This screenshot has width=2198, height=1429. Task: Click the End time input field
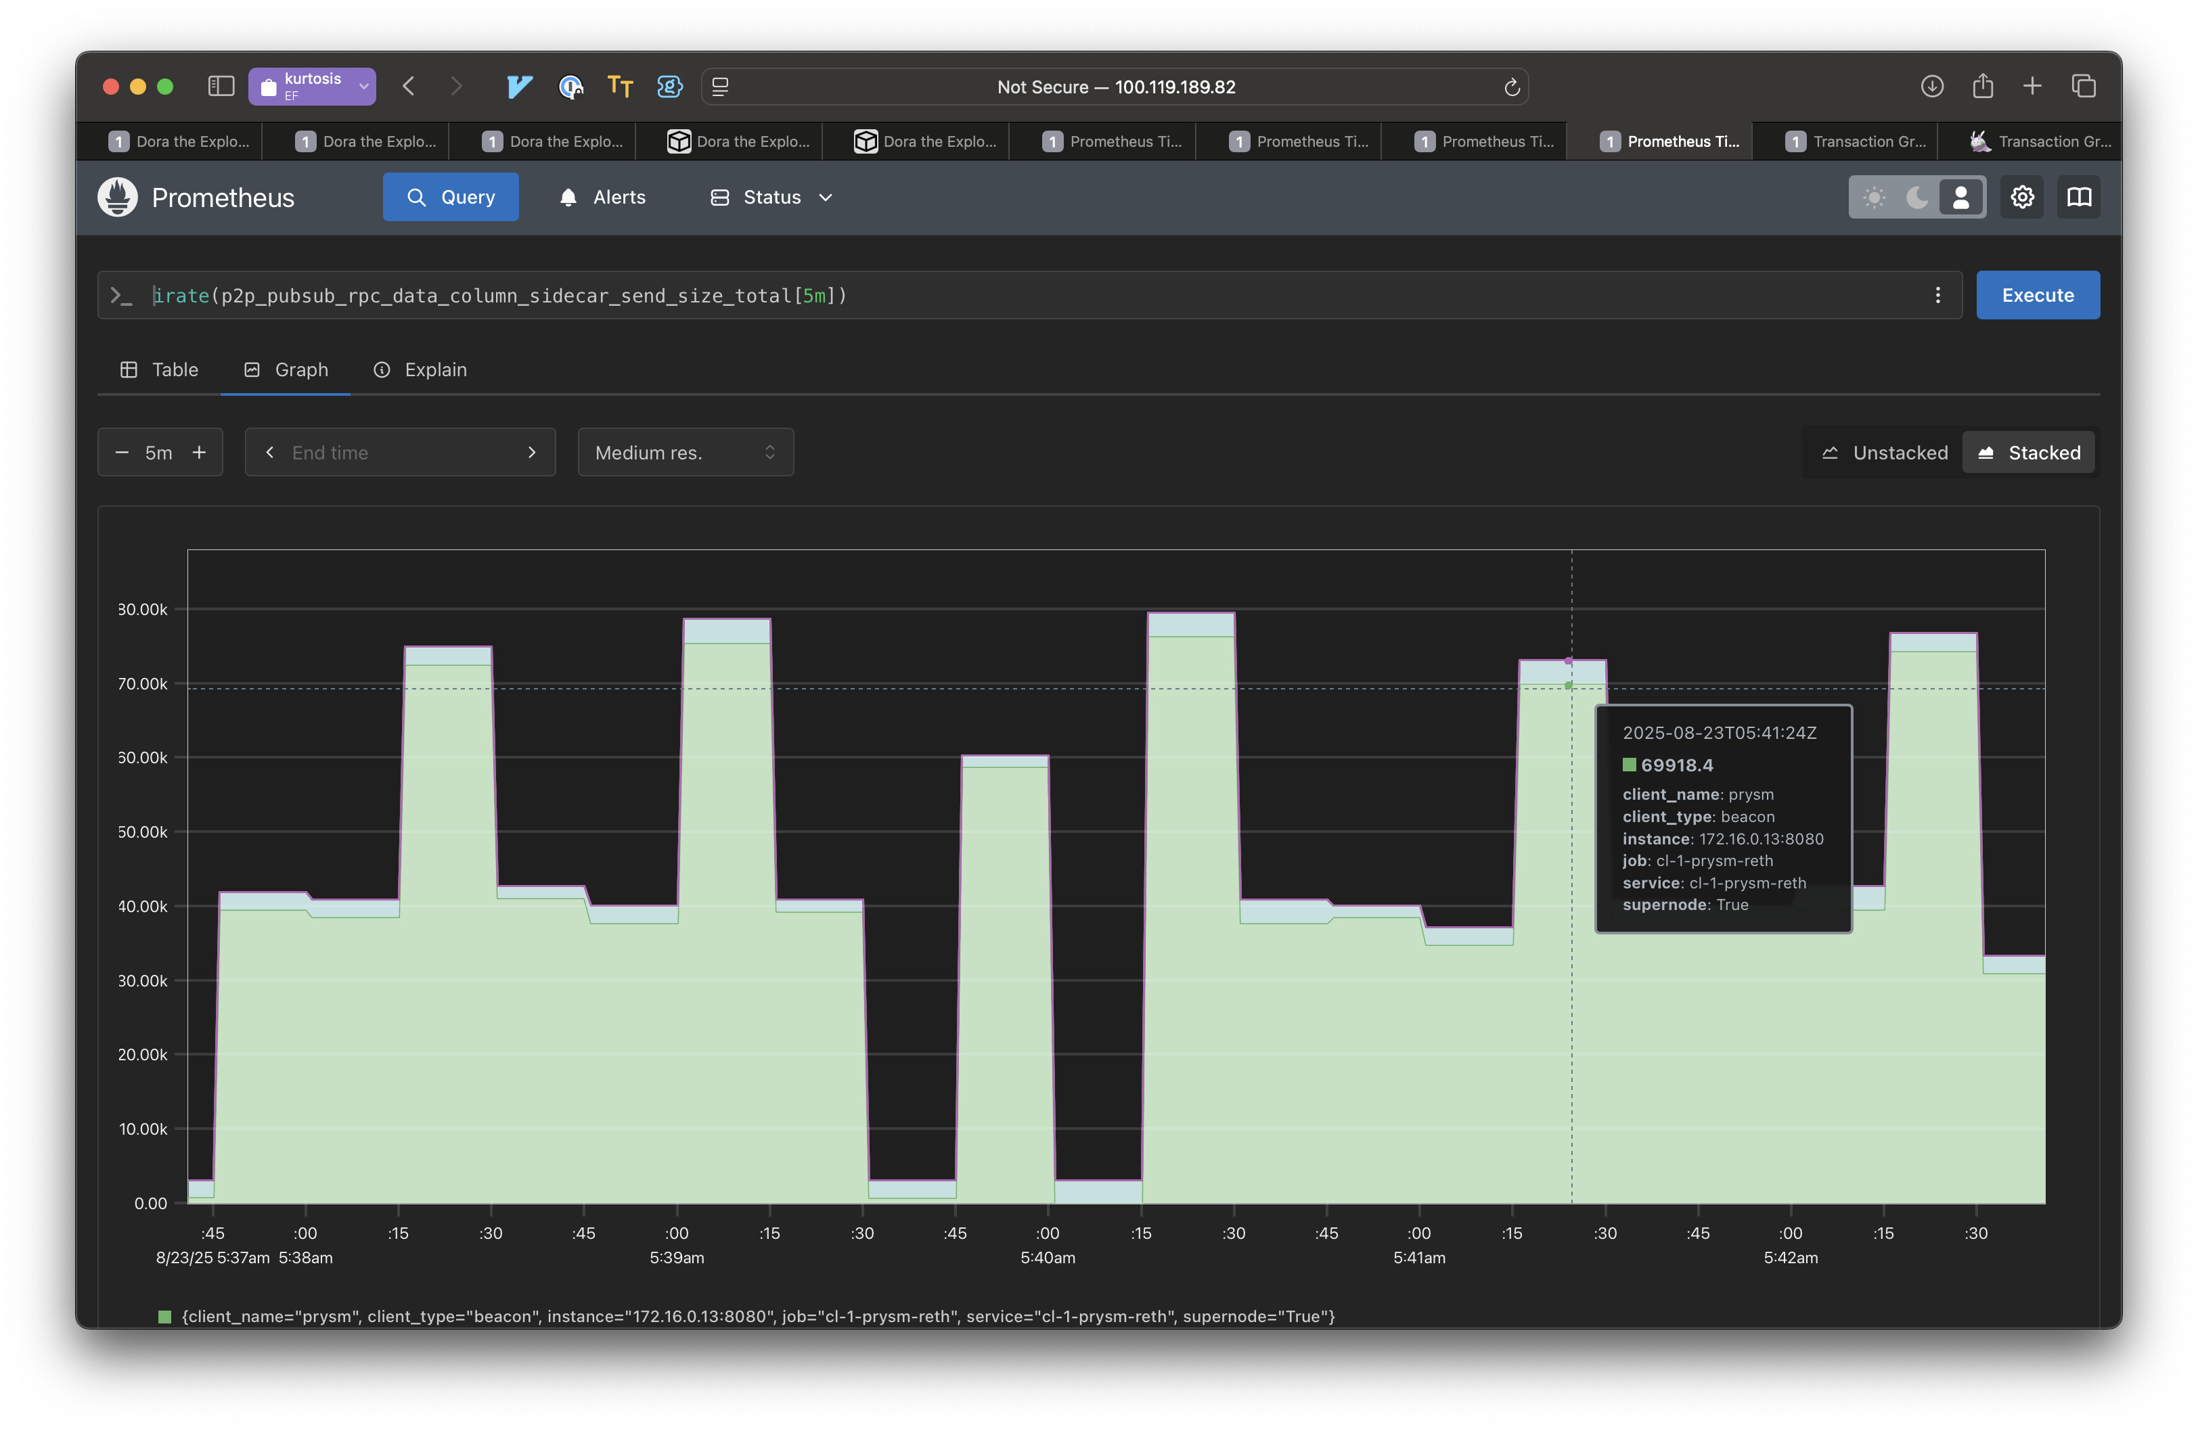tap(400, 453)
